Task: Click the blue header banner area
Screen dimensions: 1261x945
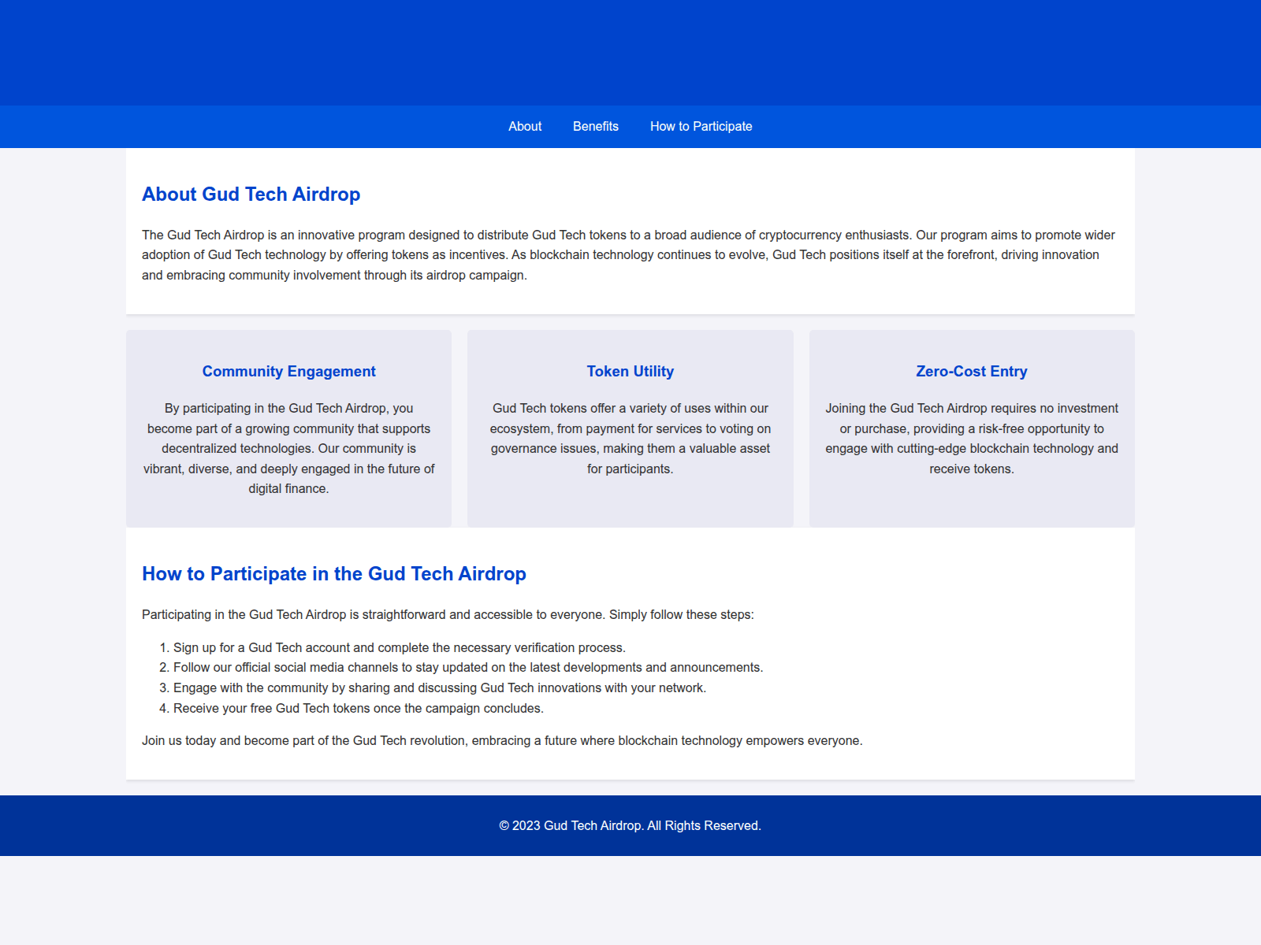Action: coord(630,51)
